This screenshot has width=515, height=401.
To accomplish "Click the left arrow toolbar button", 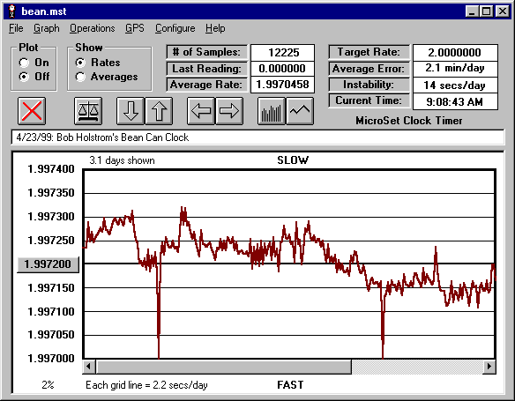I will coord(201,111).
